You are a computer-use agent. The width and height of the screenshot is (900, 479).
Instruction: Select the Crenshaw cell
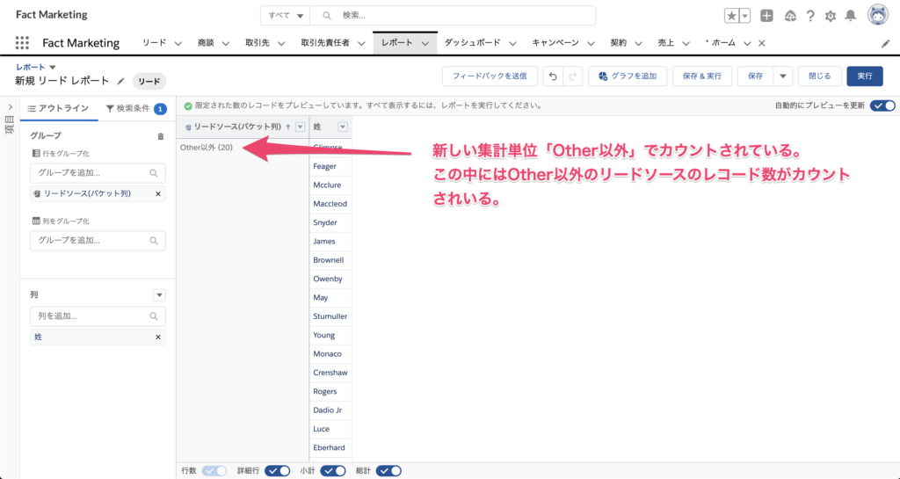coord(330,373)
